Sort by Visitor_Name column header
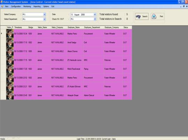 44,28
